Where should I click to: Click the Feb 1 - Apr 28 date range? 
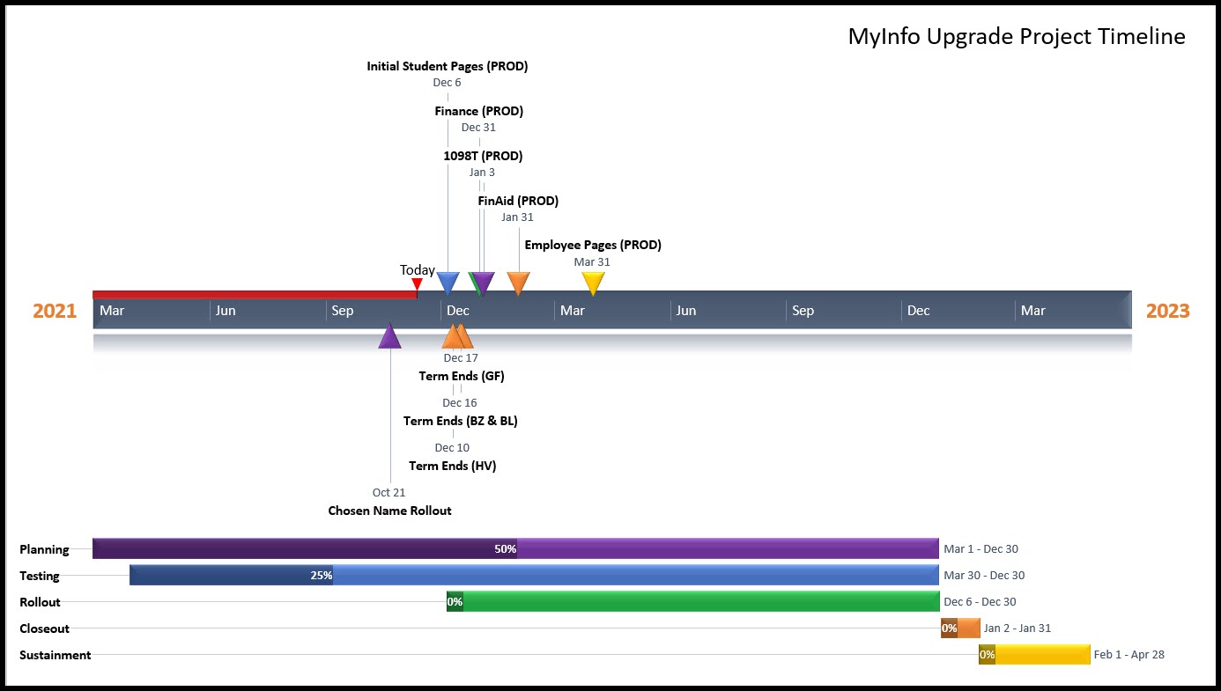[x=1129, y=655]
